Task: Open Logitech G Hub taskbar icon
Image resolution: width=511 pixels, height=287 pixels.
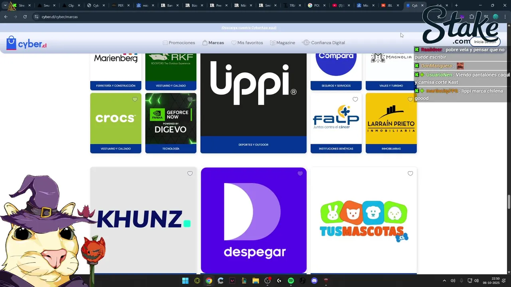Action: (x=279, y=281)
